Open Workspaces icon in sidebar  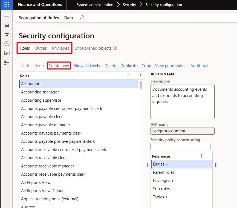coord(7,53)
